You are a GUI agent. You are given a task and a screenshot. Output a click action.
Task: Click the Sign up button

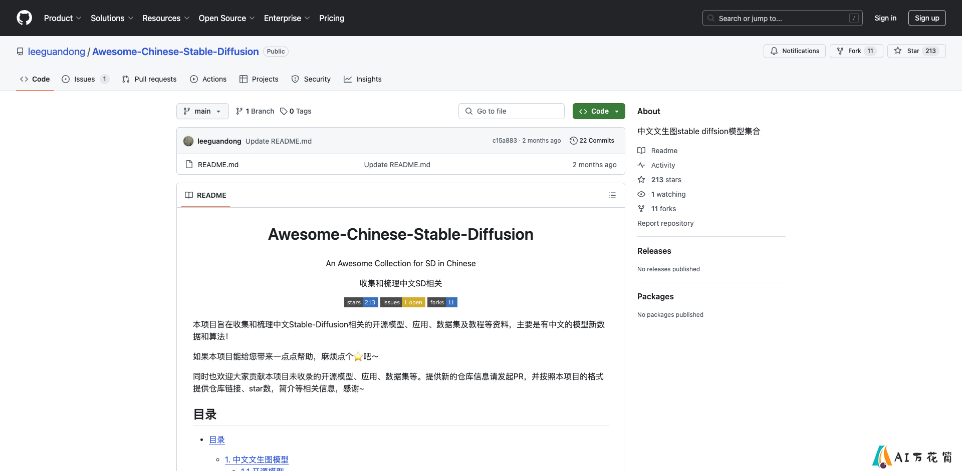click(x=927, y=18)
